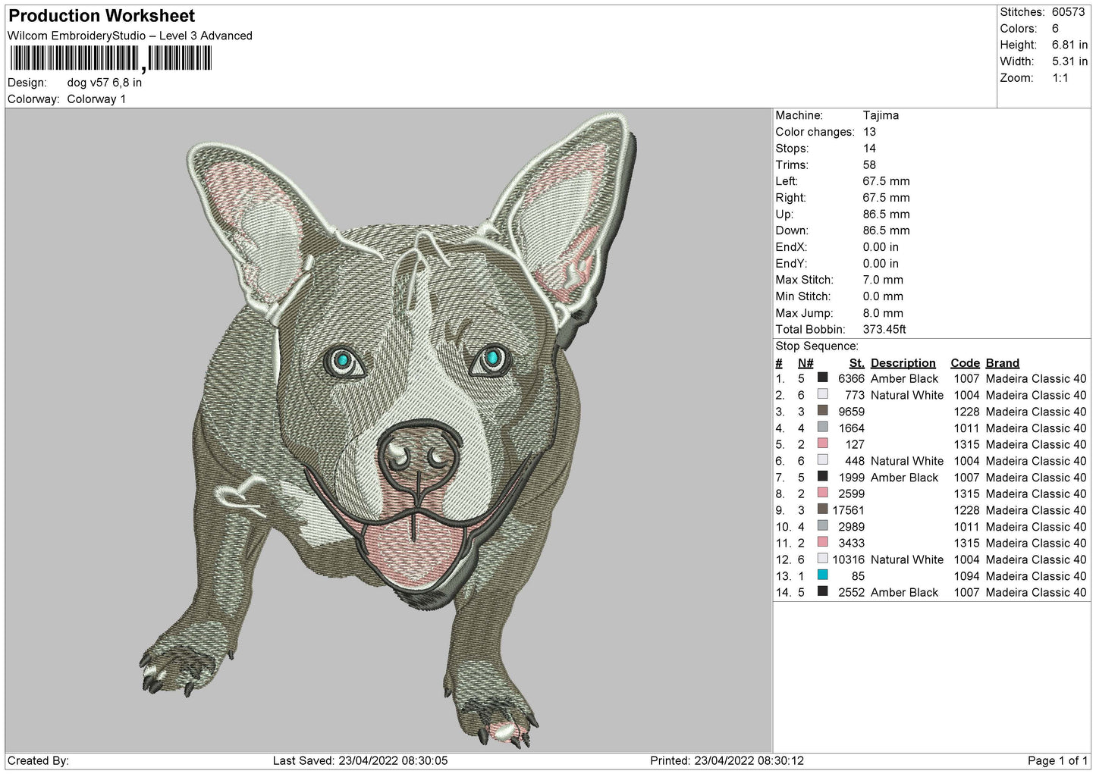Click stitch count 2599 in row 8
1096x774 pixels.
click(851, 494)
